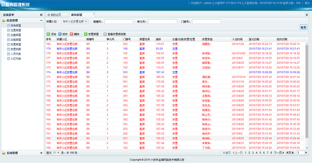This screenshot has height=163, width=312.
Task: Collapse the sidebar with the double-chevron icon
Action: [41, 15]
